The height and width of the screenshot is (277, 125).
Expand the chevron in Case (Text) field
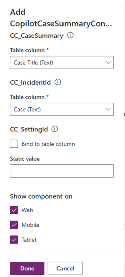coord(108,110)
